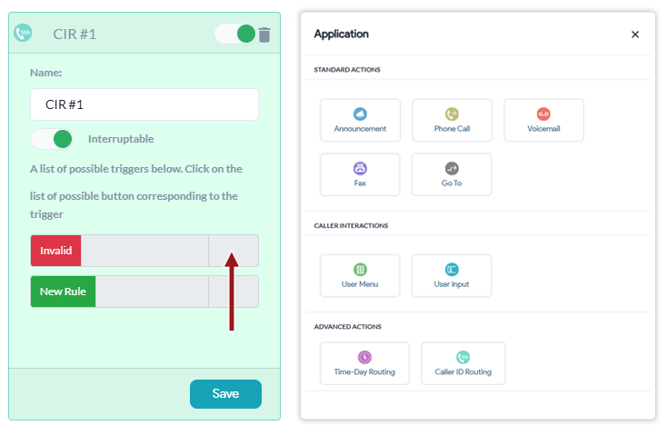Pick Time-Day Routing advanced action

tap(364, 363)
